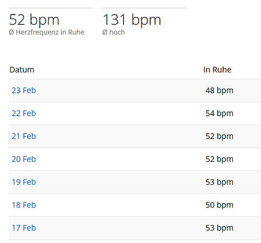261x243 pixels.
Task: Click the 48 bpm resting value
Action: (219, 90)
